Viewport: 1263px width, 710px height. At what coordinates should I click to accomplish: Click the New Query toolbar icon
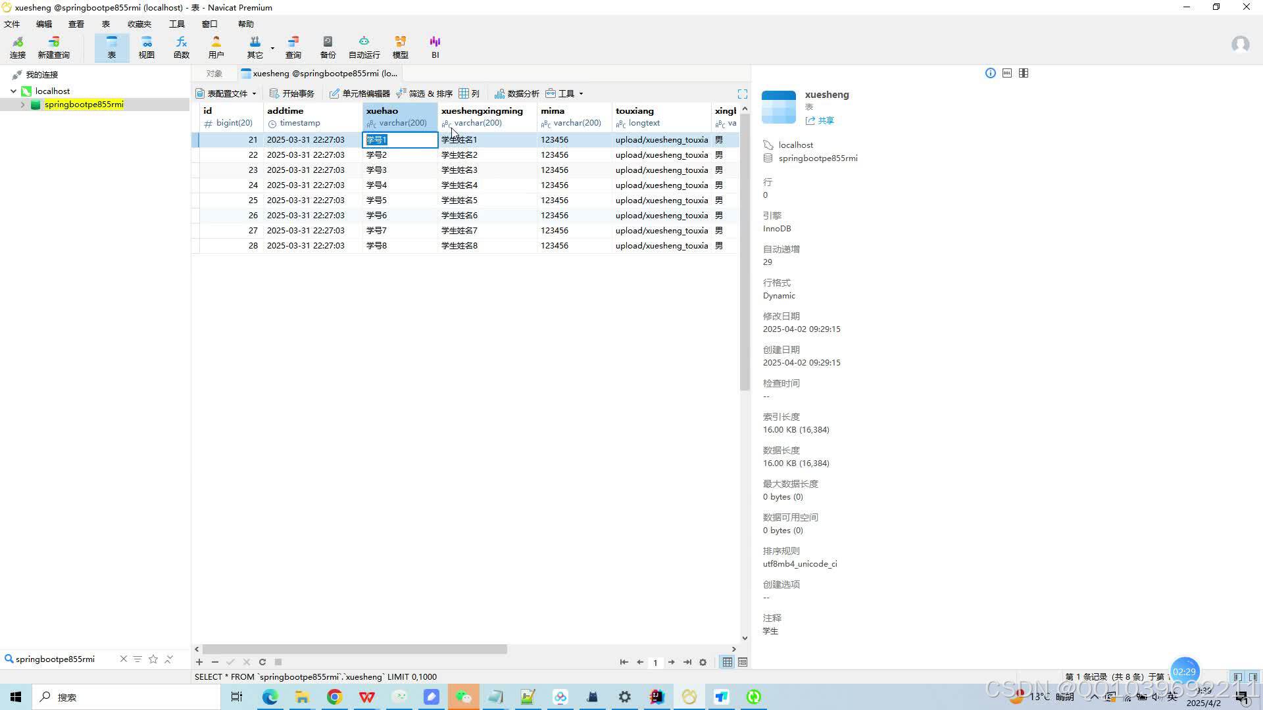coord(53,47)
